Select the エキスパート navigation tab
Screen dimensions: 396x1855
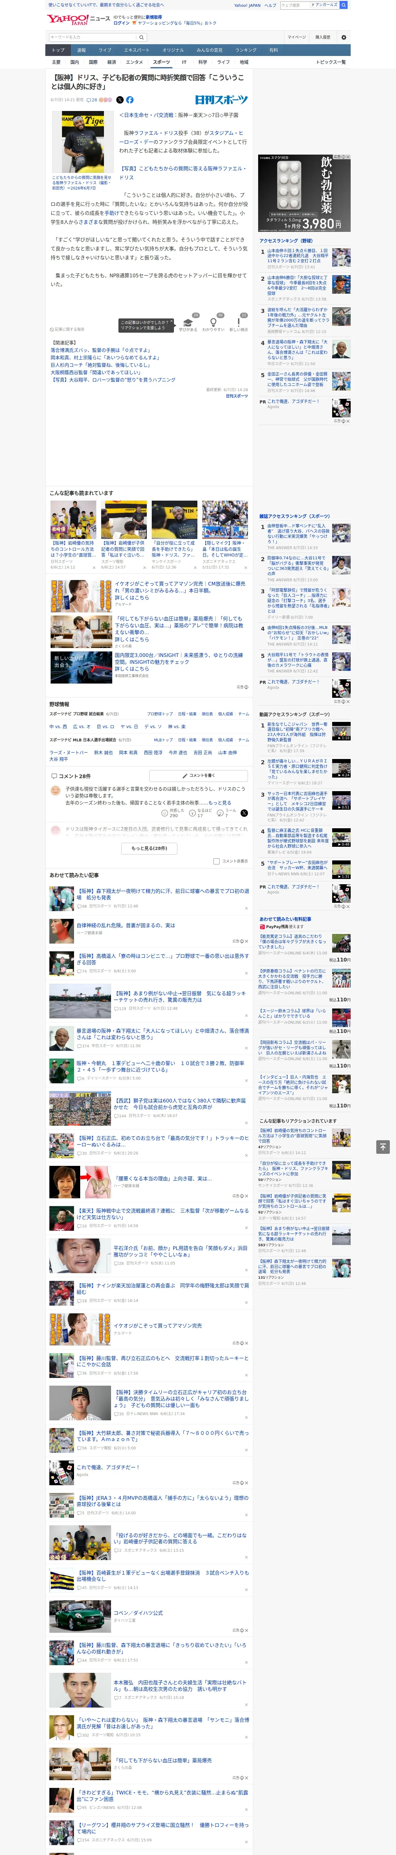(137, 50)
